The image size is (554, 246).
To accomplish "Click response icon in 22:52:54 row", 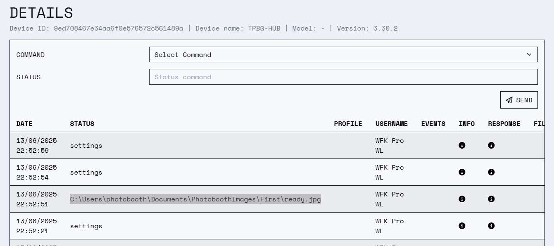I will coord(491,172).
